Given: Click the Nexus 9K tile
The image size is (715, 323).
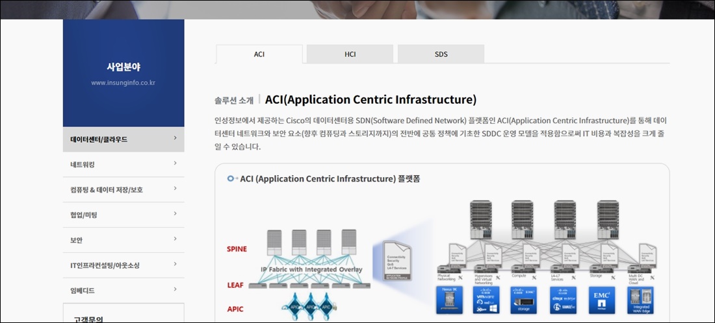Looking at the screenshot, I should coord(449,300).
